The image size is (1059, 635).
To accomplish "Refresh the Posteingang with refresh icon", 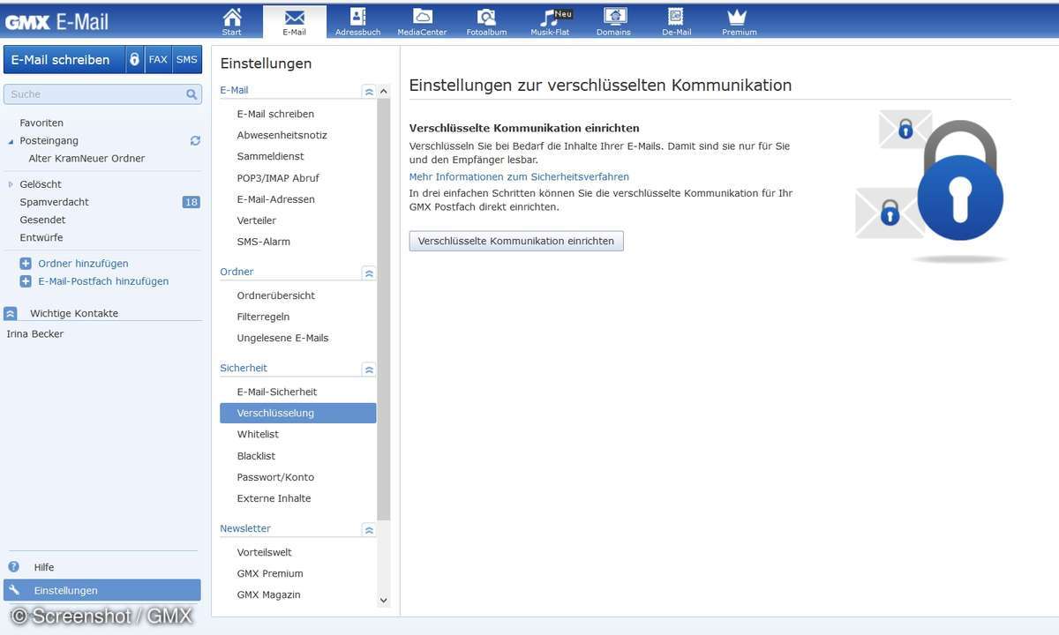I will 195,140.
